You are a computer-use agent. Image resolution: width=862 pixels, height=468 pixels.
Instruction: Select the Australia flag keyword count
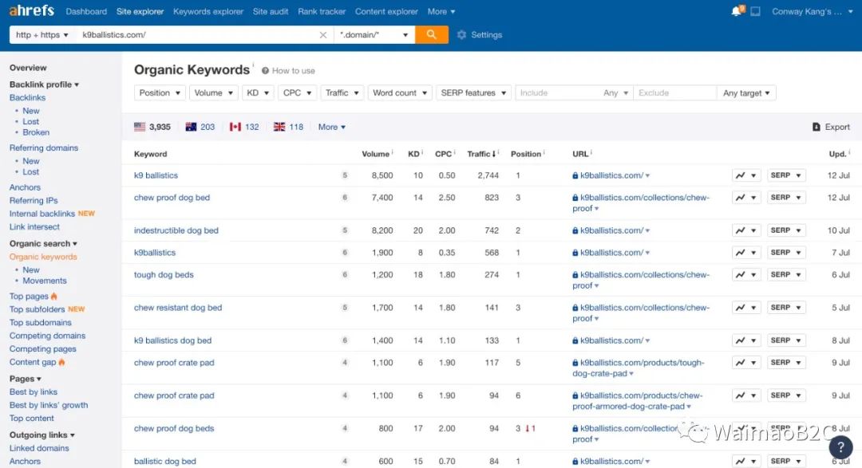200,127
